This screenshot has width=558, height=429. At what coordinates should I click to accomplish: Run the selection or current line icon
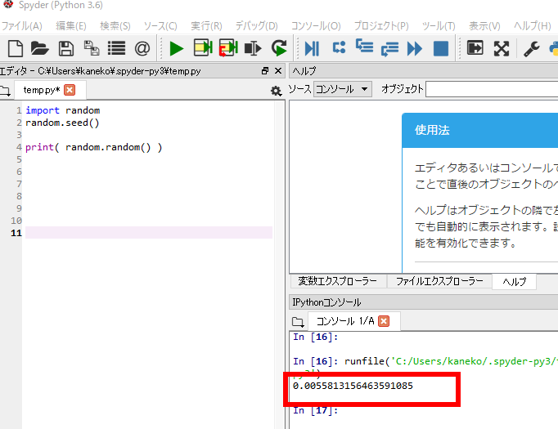pos(253,48)
